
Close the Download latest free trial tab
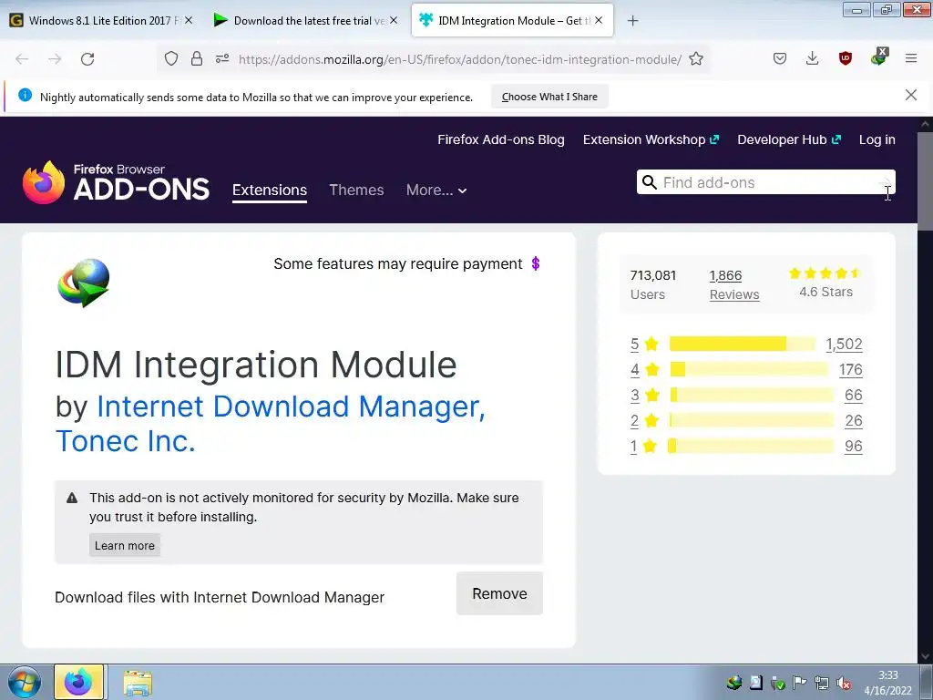394,20
